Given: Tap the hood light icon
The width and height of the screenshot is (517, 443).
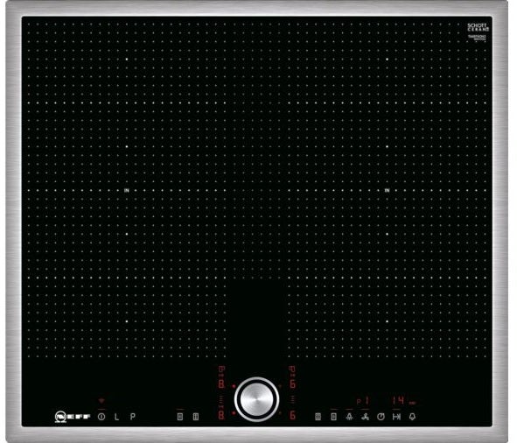Looking at the screenshot, I should [349, 417].
